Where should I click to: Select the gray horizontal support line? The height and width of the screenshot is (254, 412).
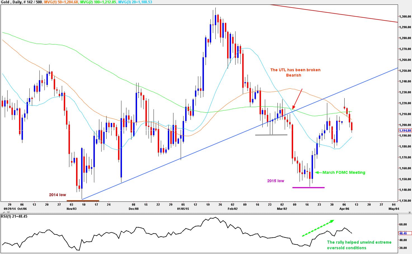point(271,135)
